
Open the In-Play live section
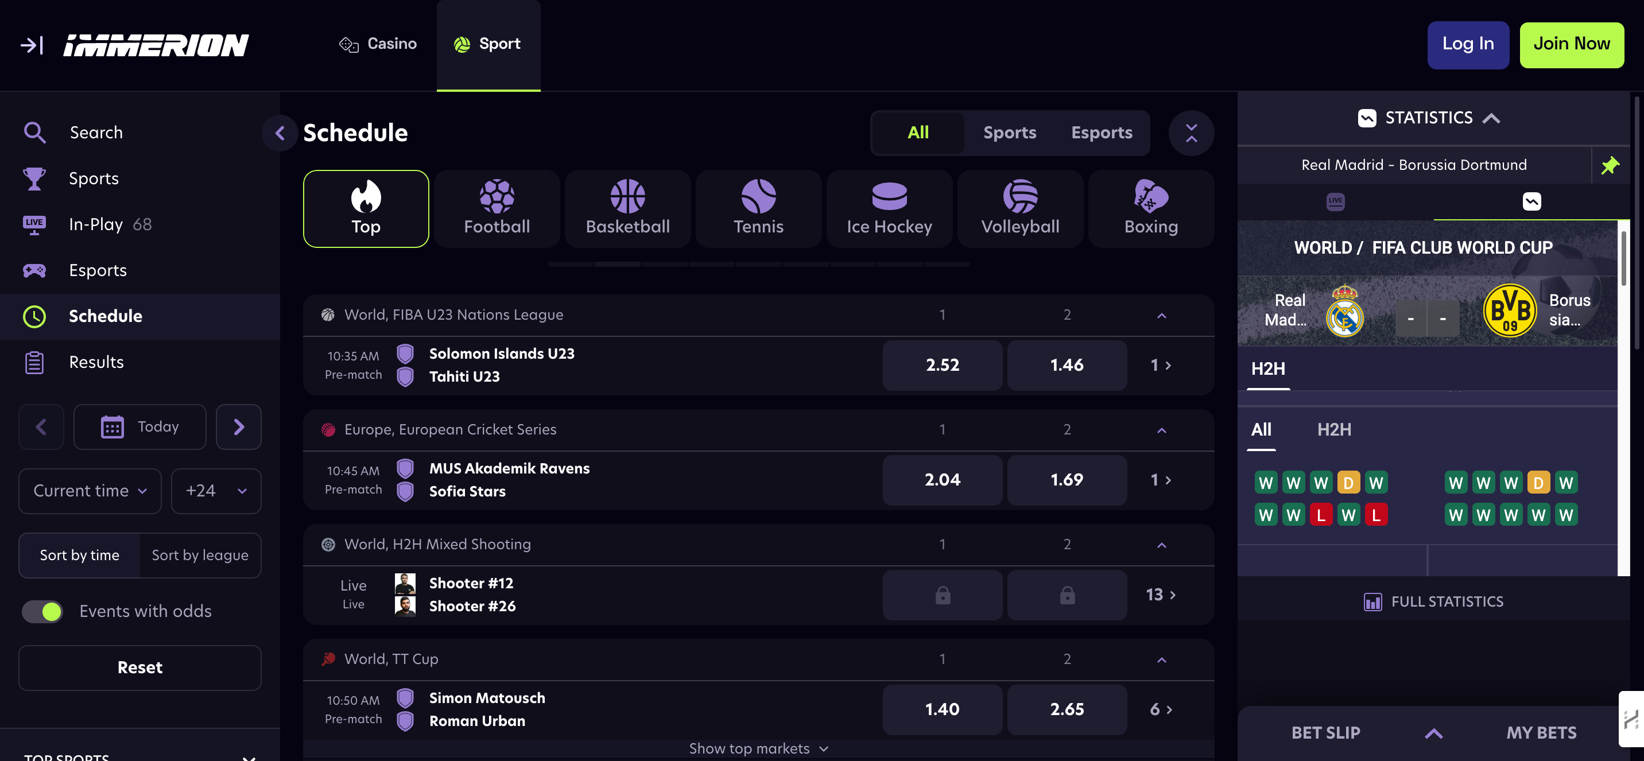click(139, 224)
